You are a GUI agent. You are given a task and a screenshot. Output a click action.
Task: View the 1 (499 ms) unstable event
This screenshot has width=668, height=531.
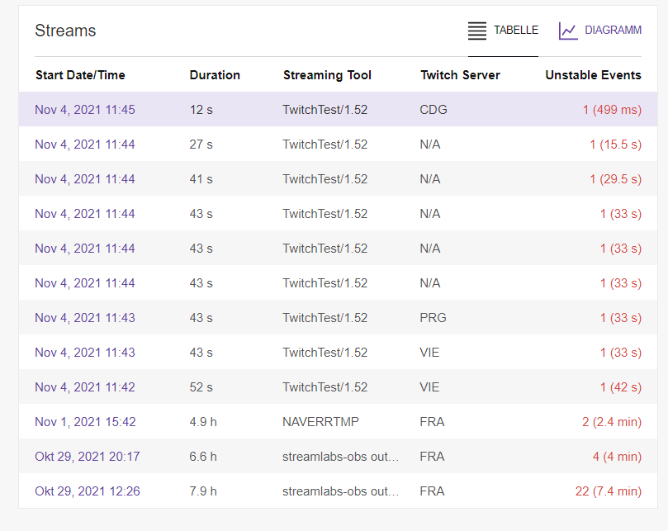pos(612,109)
